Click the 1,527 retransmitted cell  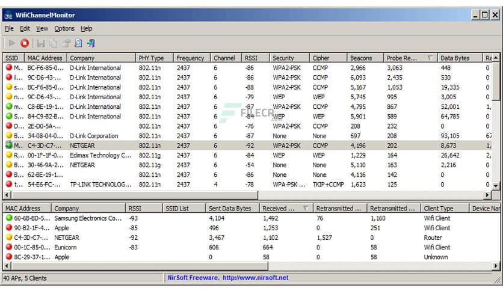click(324, 237)
